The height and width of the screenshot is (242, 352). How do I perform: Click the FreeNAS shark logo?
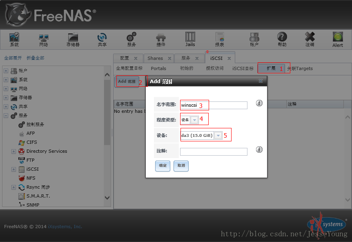(18, 15)
